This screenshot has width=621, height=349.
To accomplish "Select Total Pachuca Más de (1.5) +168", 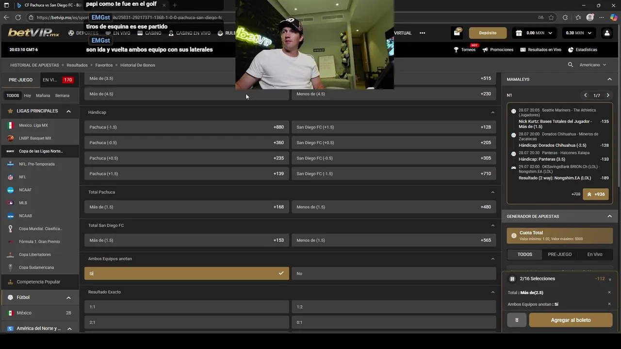I will (x=187, y=207).
